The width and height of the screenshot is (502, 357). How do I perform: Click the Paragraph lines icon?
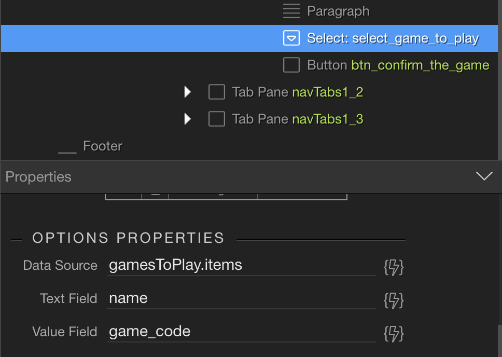point(291,11)
